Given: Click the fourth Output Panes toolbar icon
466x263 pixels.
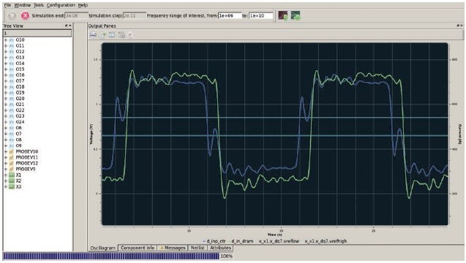Looking at the screenshot, I should 121,35.
